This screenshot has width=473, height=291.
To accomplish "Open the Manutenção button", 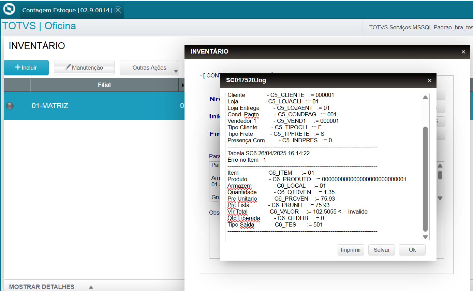I will pyautogui.click(x=84, y=68).
